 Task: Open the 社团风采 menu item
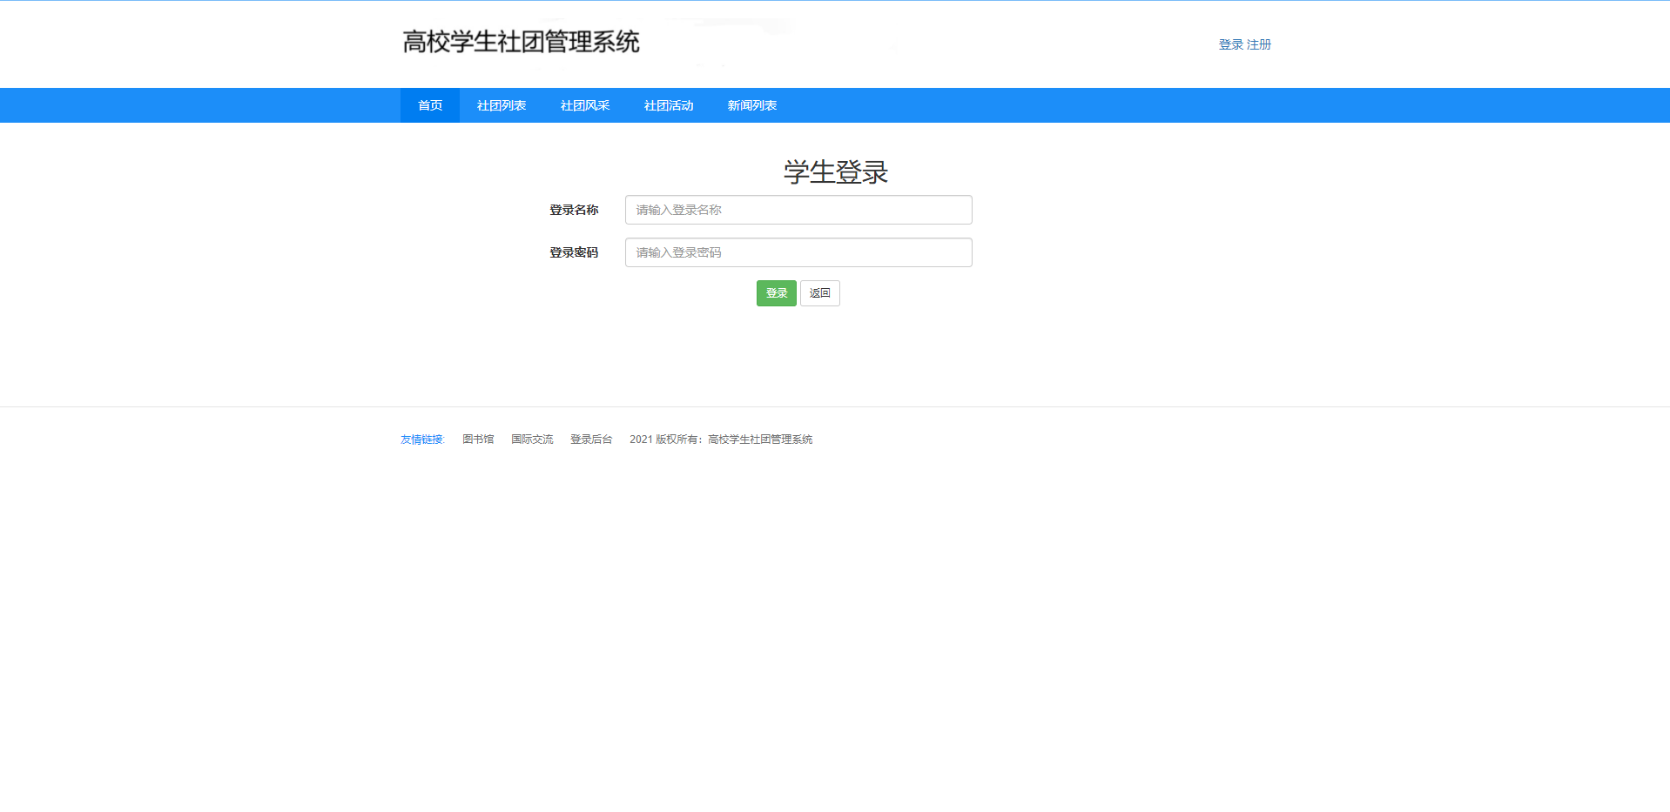tap(585, 105)
